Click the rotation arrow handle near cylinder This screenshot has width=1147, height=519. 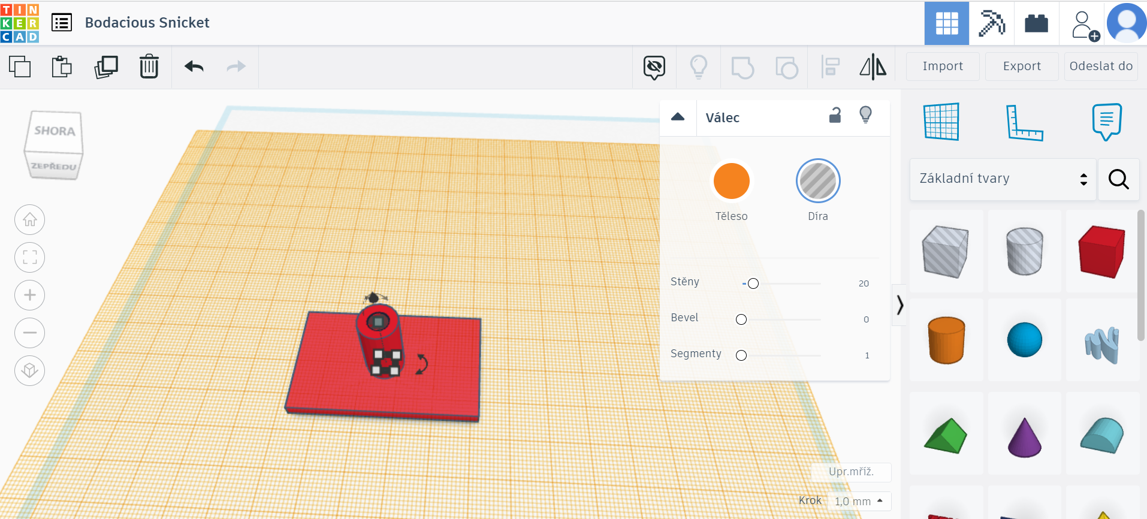422,364
